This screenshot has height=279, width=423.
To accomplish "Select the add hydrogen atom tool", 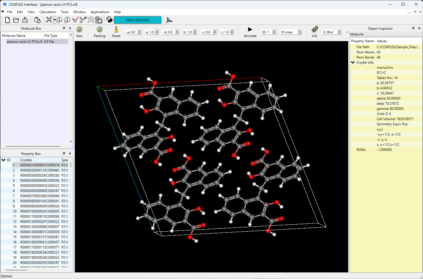I will click(83, 20).
